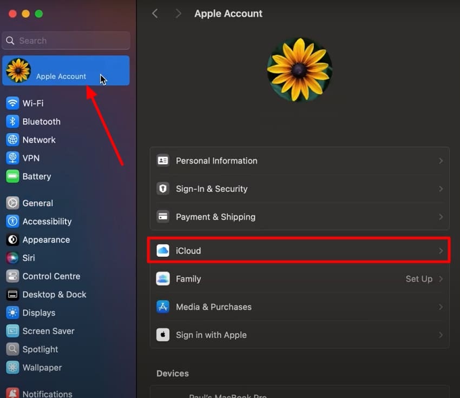The height and width of the screenshot is (398, 460).
Task: Click the Bluetooth icon in sidebar
Action: coord(12,121)
